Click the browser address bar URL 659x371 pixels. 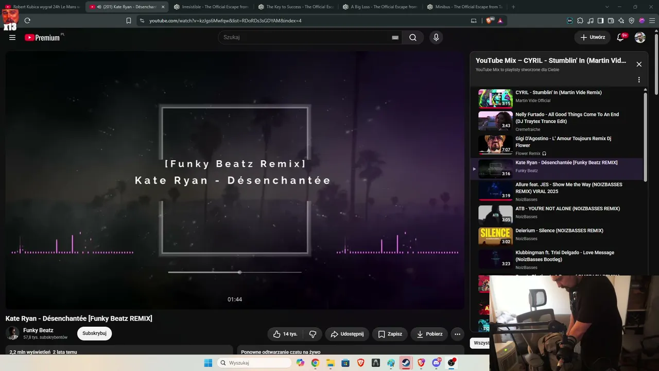(x=226, y=21)
